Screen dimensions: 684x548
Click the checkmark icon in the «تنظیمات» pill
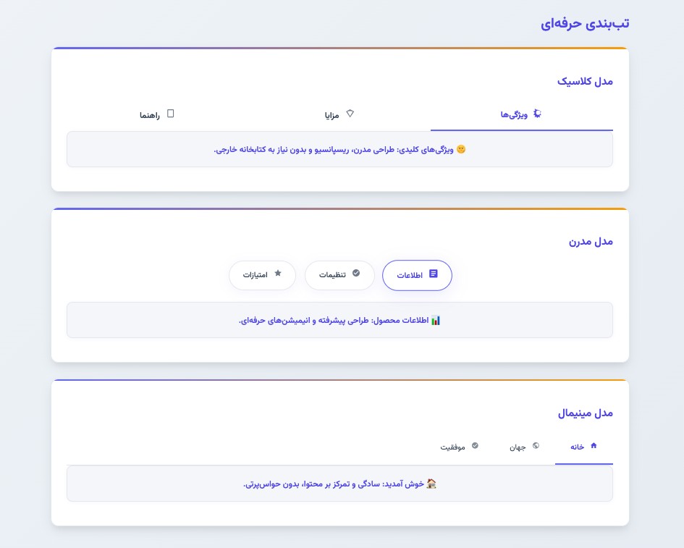click(355, 274)
